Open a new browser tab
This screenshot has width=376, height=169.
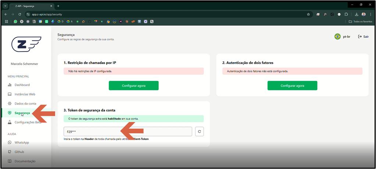click(x=58, y=6)
